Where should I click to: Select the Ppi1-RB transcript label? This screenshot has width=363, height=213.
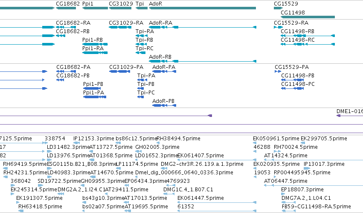click(x=93, y=40)
